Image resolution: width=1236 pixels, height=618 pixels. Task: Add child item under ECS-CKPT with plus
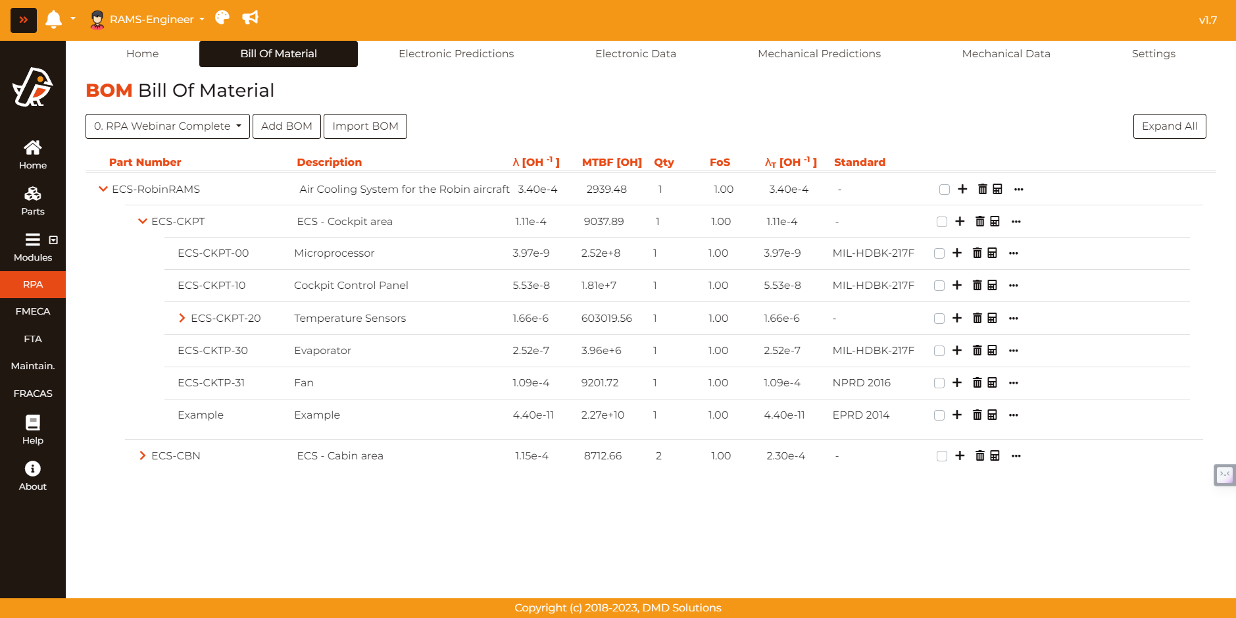pyautogui.click(x=960, y=222)
